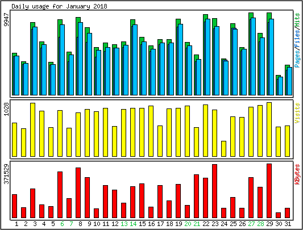Select the blue Pages bar for day 30
The image size is (303, 230).
[x=280, y=86]
